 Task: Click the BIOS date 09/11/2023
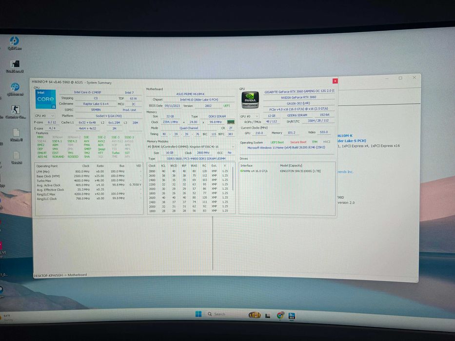point(172,106)
